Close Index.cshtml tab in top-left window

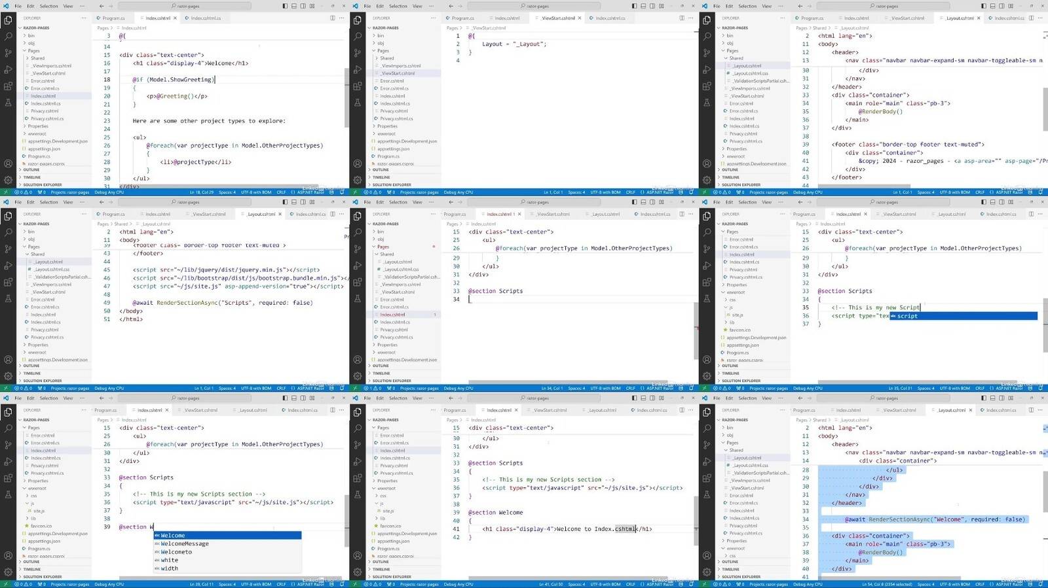[x=175, y=18]
